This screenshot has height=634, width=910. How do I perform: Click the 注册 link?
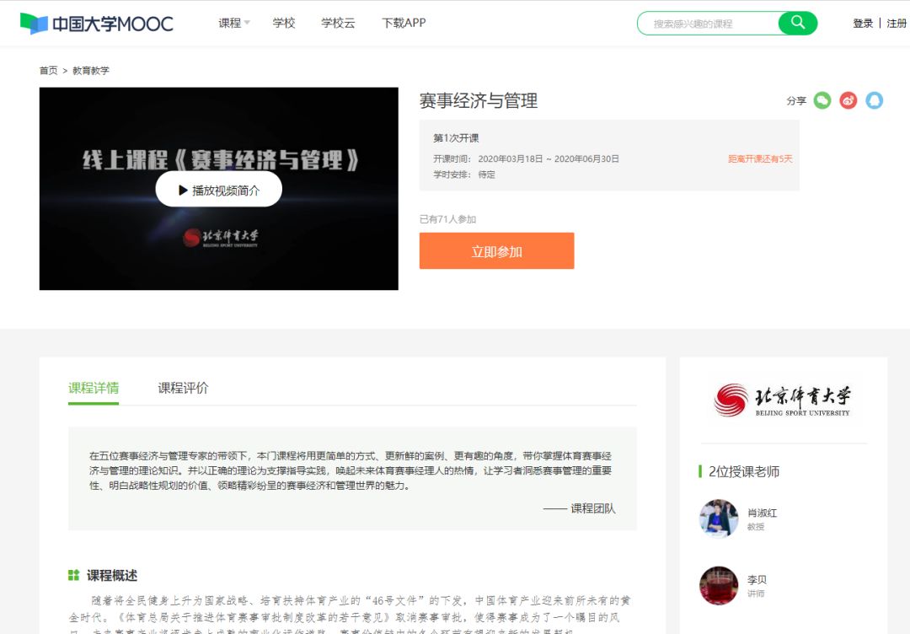pos(897,24)
